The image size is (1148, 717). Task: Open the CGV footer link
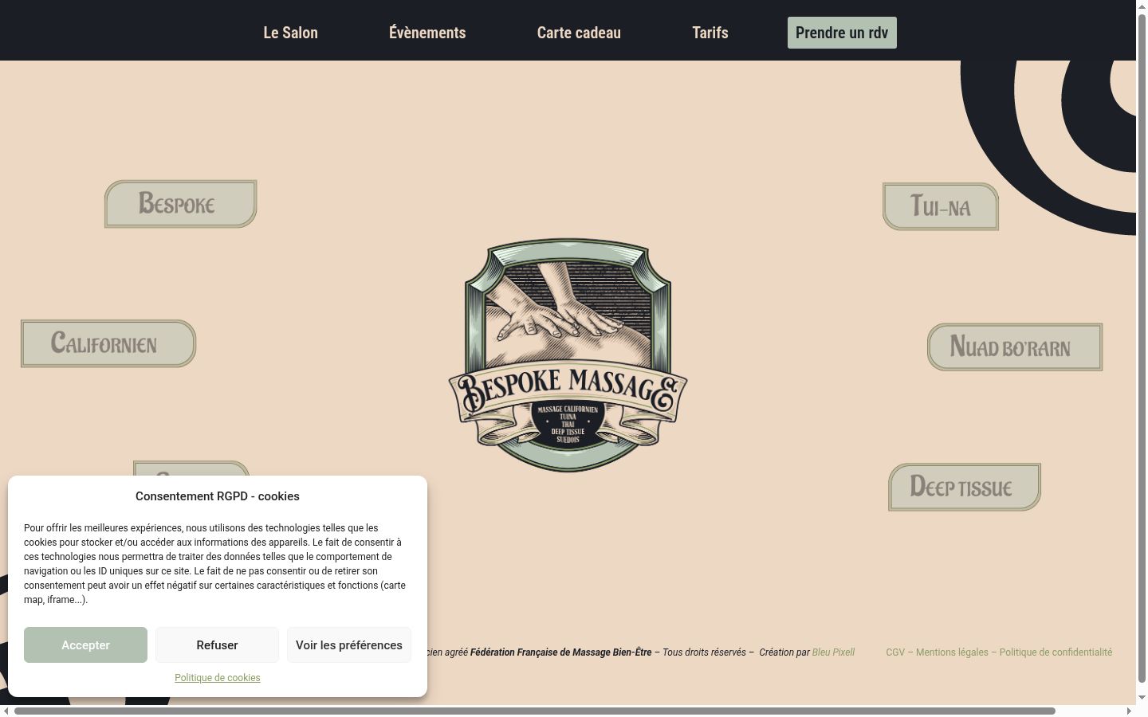click(x=895, y=652)
